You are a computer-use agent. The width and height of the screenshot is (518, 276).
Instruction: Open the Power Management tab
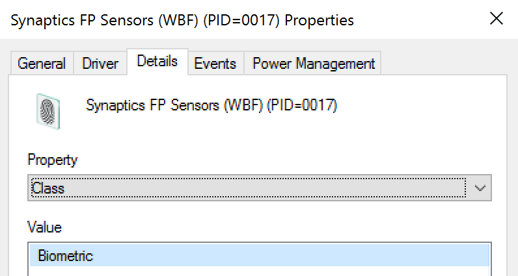click(313, 64)
